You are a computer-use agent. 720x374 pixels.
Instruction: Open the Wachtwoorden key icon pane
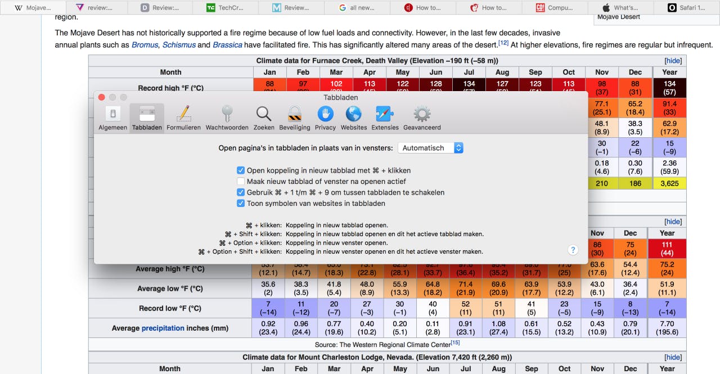click(x=227, y=118)
